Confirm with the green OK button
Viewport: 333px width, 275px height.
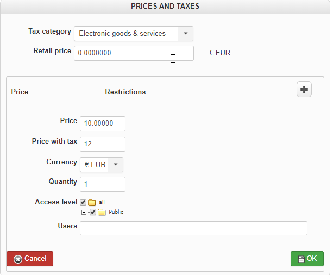click(307, 259)
